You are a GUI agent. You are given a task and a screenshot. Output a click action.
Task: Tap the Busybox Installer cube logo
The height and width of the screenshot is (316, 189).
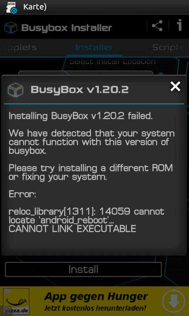click(11, 28)
